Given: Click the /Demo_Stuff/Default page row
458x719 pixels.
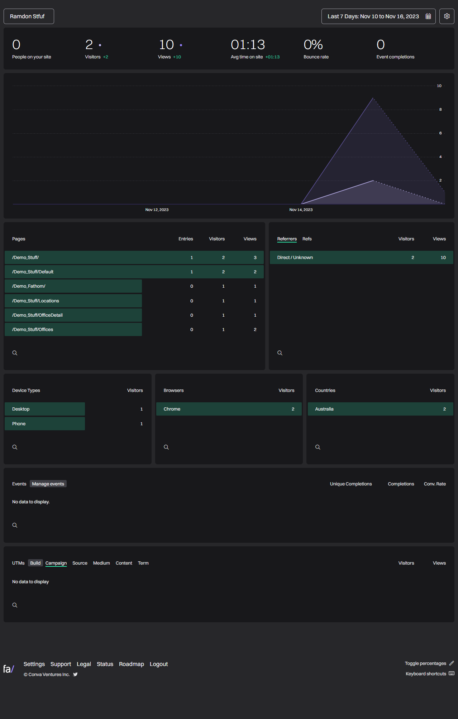Looking at the screenshot, I should (134, 272).
